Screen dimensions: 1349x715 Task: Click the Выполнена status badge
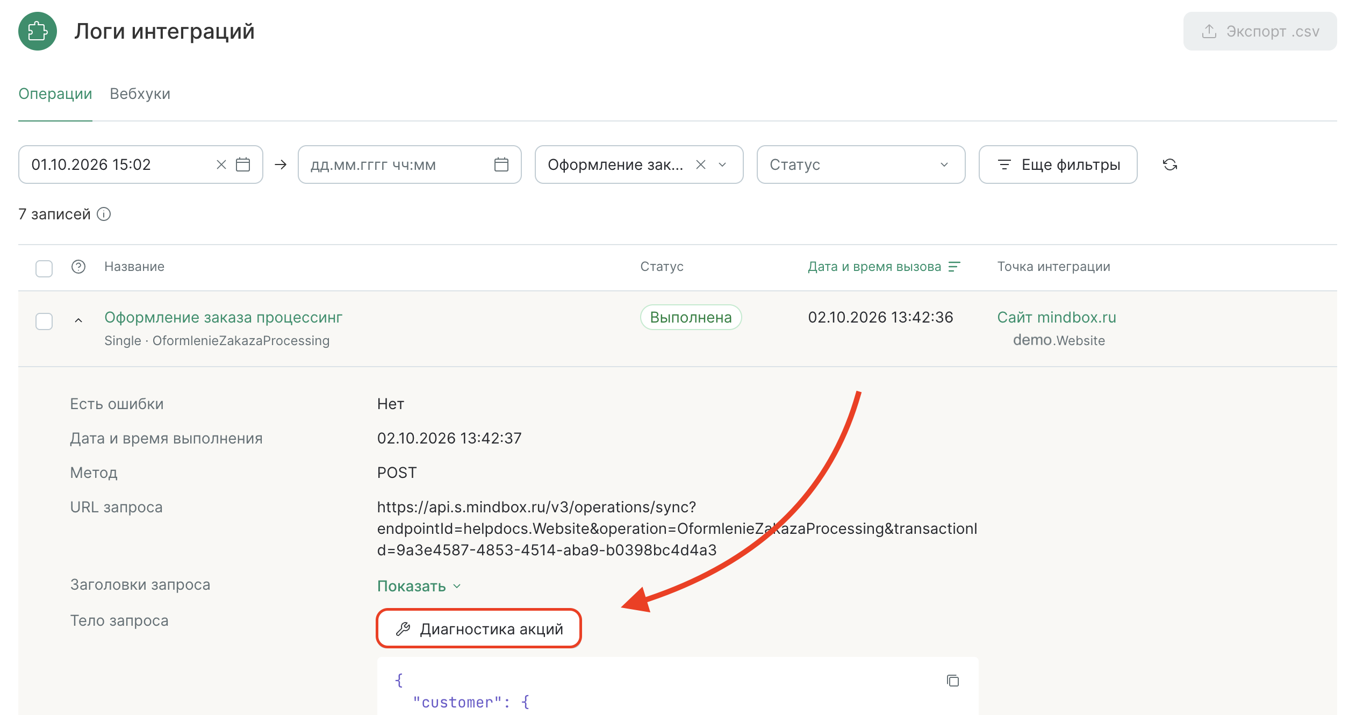[x=691, y=317]
